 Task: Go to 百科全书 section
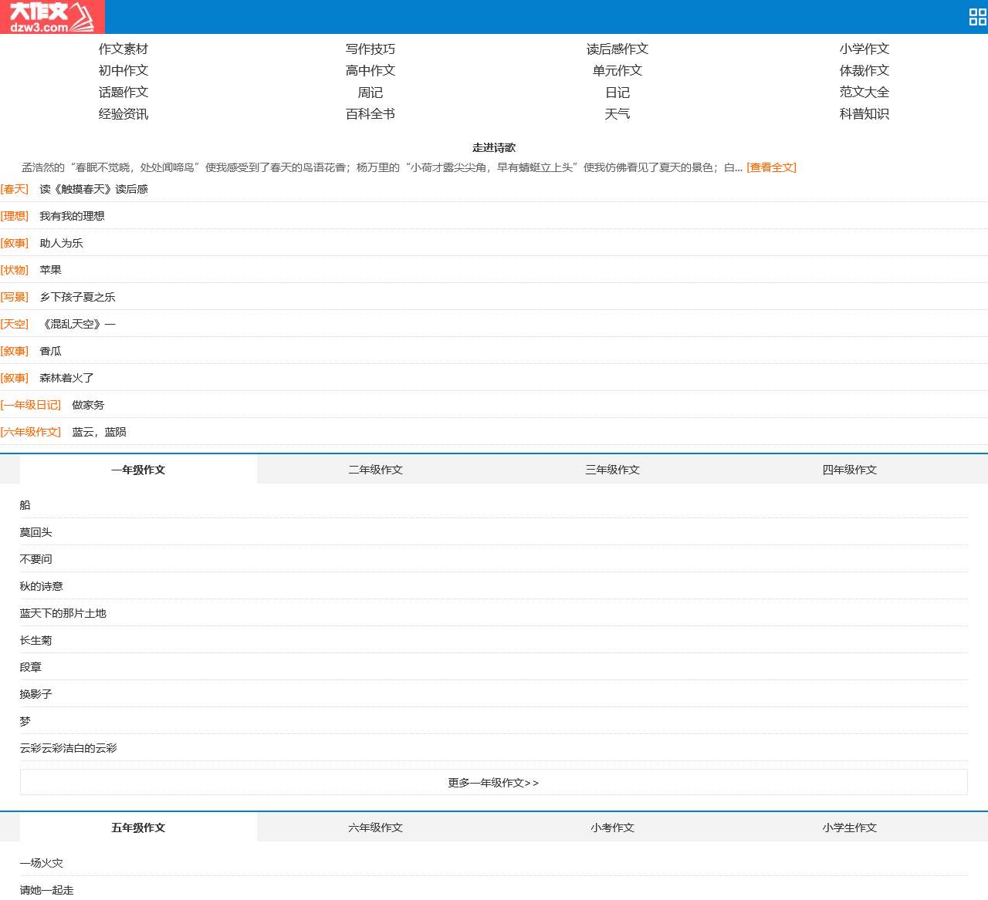(x=370, y=113)
